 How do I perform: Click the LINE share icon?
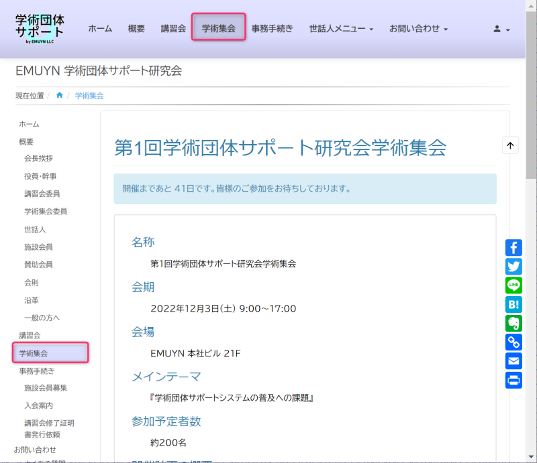tap(514, 285)
